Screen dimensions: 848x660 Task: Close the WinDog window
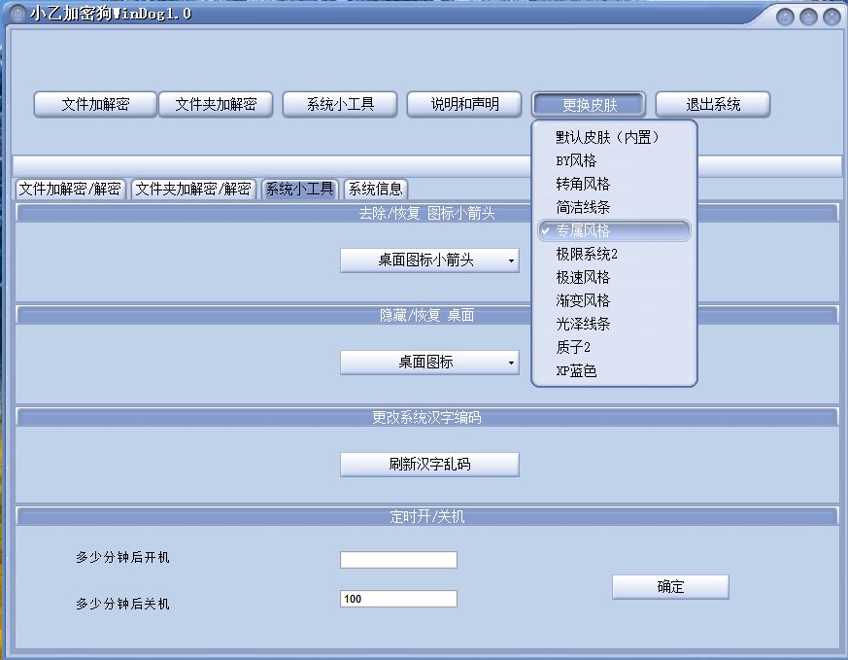pyautogui.click(x=831, y=17)
